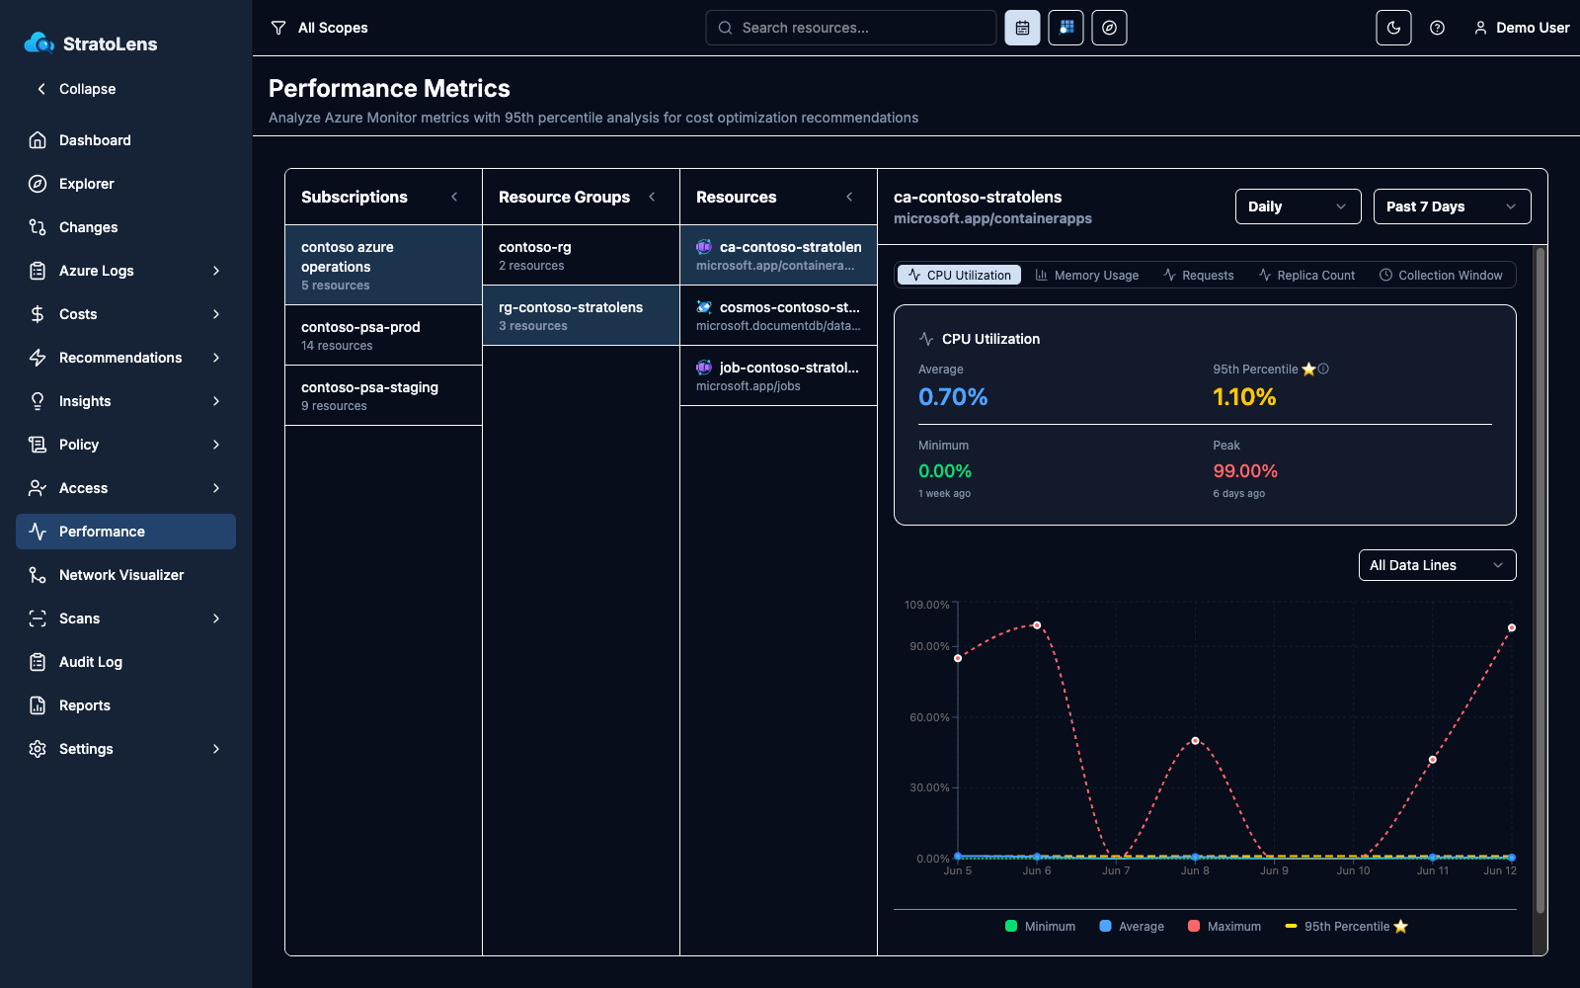Image resolution: width=1580 pixels, height=988 pixels.
Task: Click the Policy scroll icon
Action: [38, 445]
